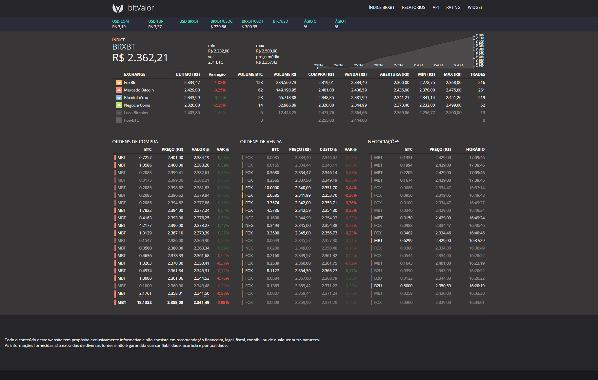Click BTC/USD ticker label
The height and width of the screenshot is (380, 598).
pos(280,21)
